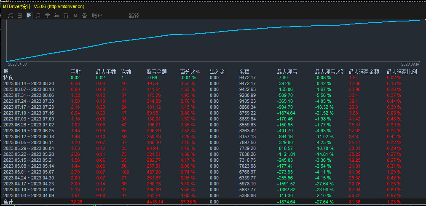426x206 pixels.
Task: Click the trade count 102 cell
Action: (125, 172)
